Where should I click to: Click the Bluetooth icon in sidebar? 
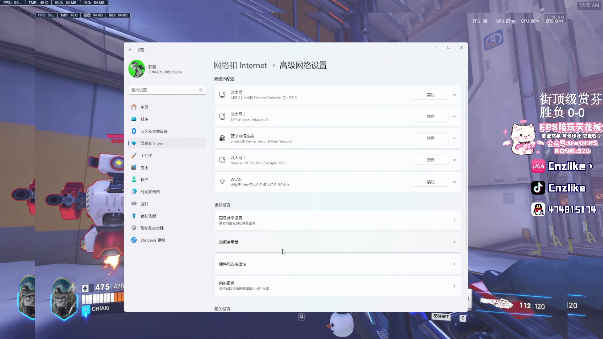click(134, 131)
